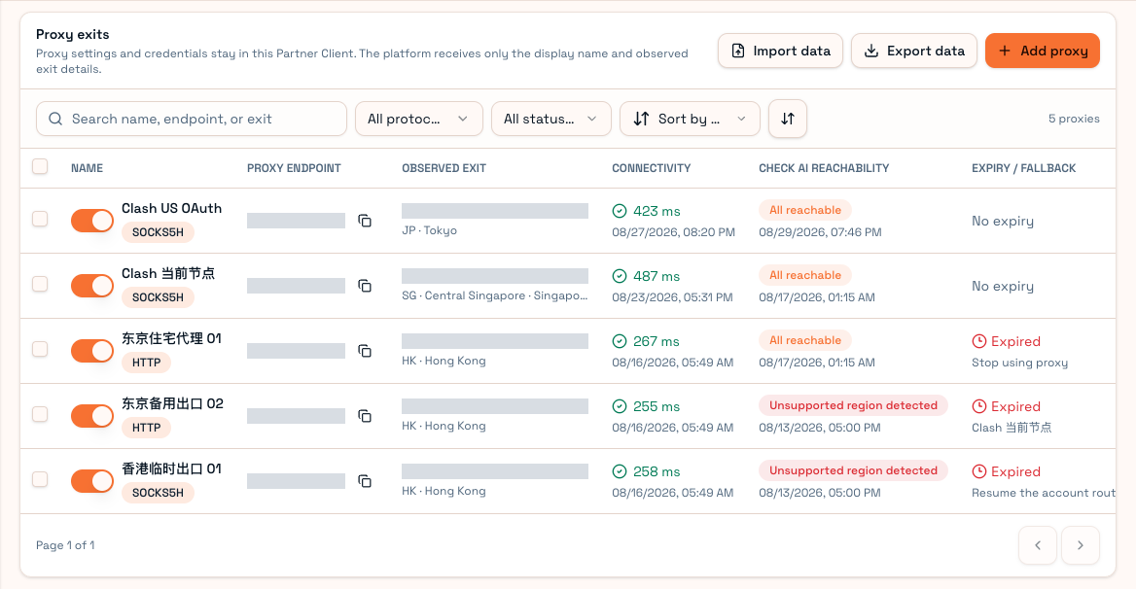Click the EXPIRY / FALLBACK column header
The height and width of the screenshot is (589, 1136).
[x=1024, y=168]
